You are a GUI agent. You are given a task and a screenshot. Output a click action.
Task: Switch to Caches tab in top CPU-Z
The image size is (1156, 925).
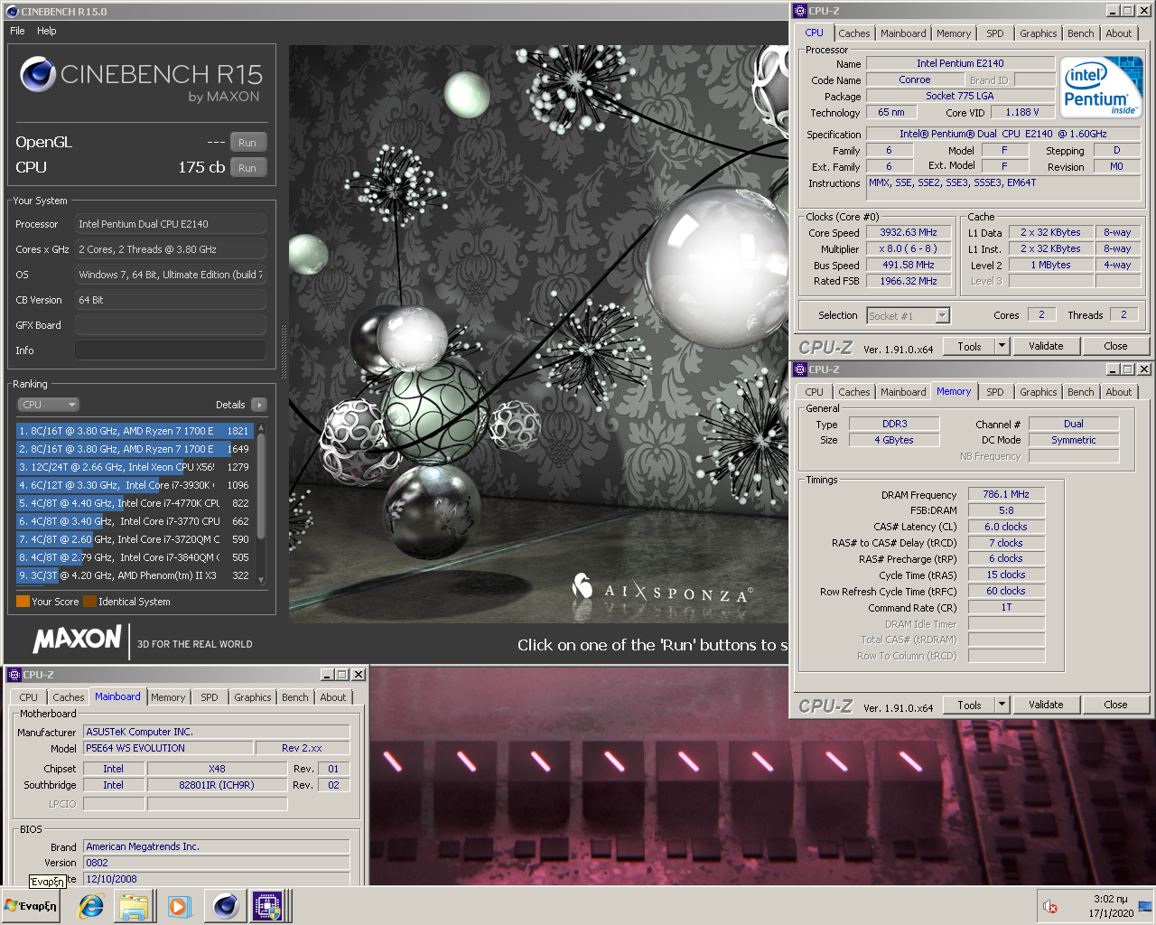[853, 33]
